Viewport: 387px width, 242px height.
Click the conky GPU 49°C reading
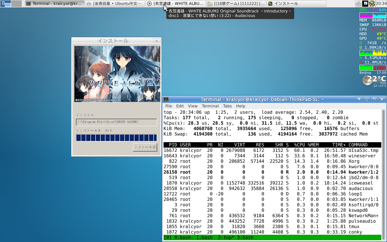click(373, 38)
